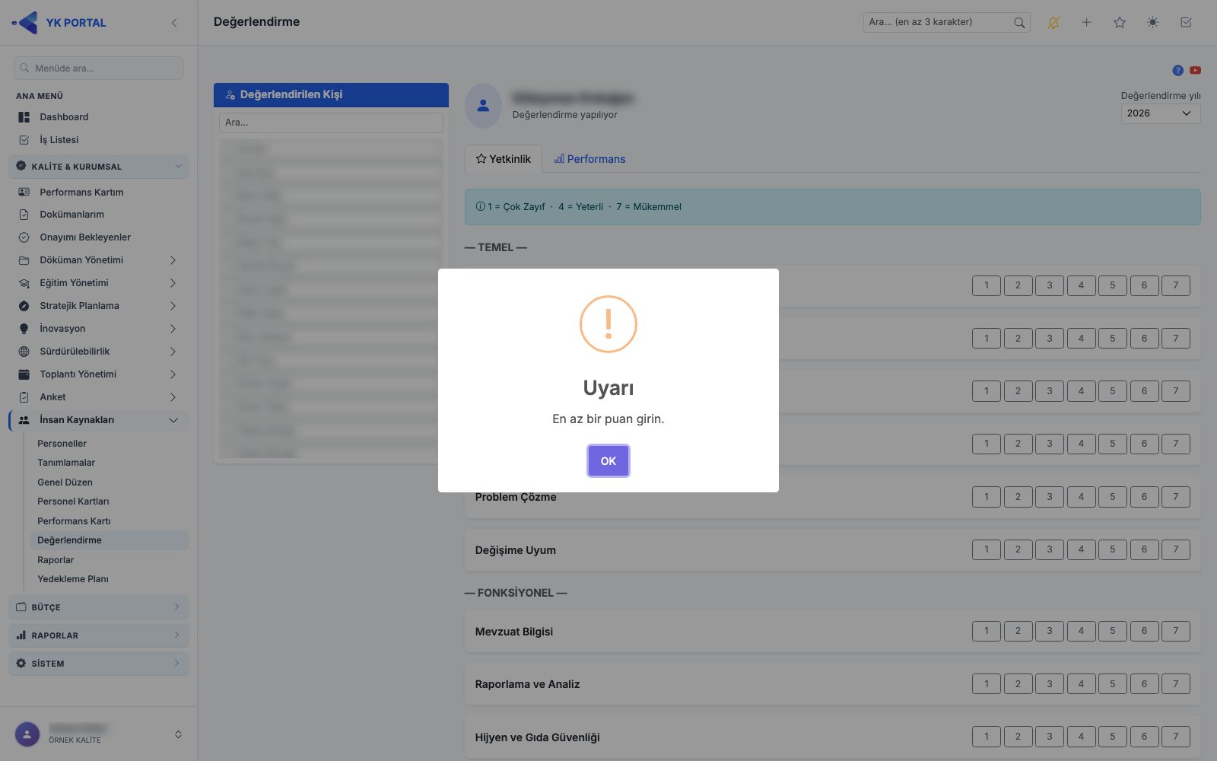Collapse the sidebar with the back chevron
The width and height of the screenshot is (1217, 761).
coord(174,23)
